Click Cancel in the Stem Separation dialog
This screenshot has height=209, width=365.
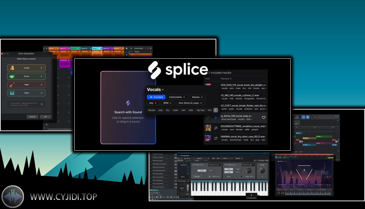tap(32, 117)
